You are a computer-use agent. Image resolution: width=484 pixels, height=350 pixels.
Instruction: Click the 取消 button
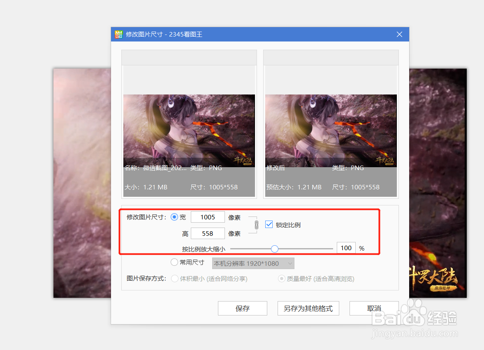(374, 308)
